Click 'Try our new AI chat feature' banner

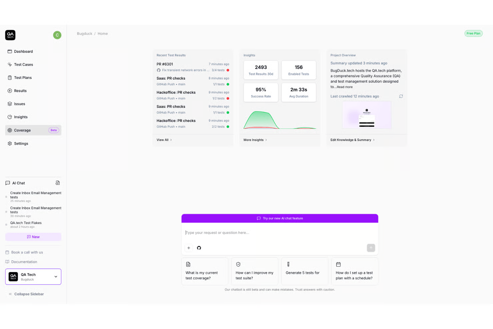pos(280,218)
